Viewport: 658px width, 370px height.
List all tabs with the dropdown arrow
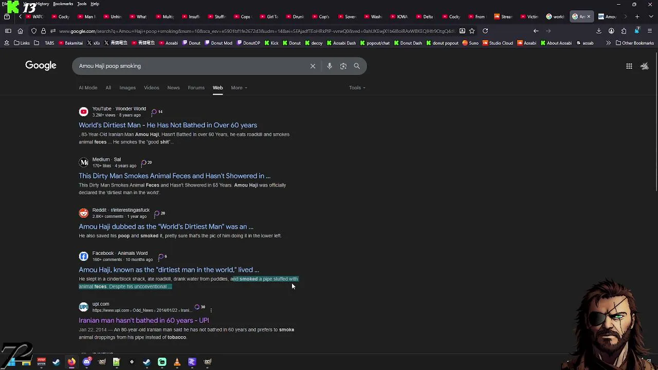click(650, 16)
